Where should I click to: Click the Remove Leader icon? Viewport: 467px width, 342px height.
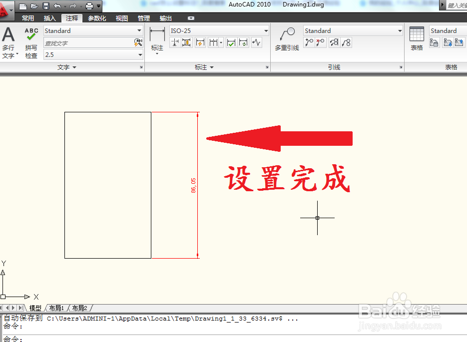pos(321,42)
